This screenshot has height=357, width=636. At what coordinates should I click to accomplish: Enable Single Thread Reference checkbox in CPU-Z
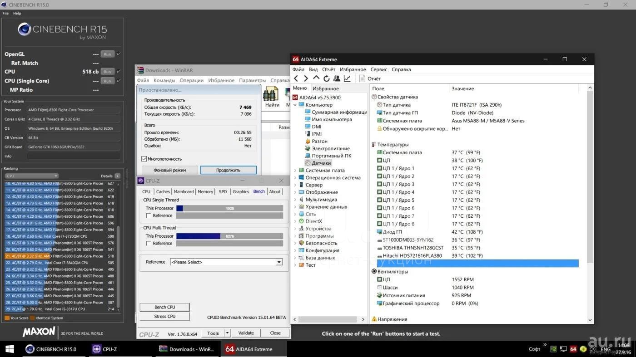149,215
